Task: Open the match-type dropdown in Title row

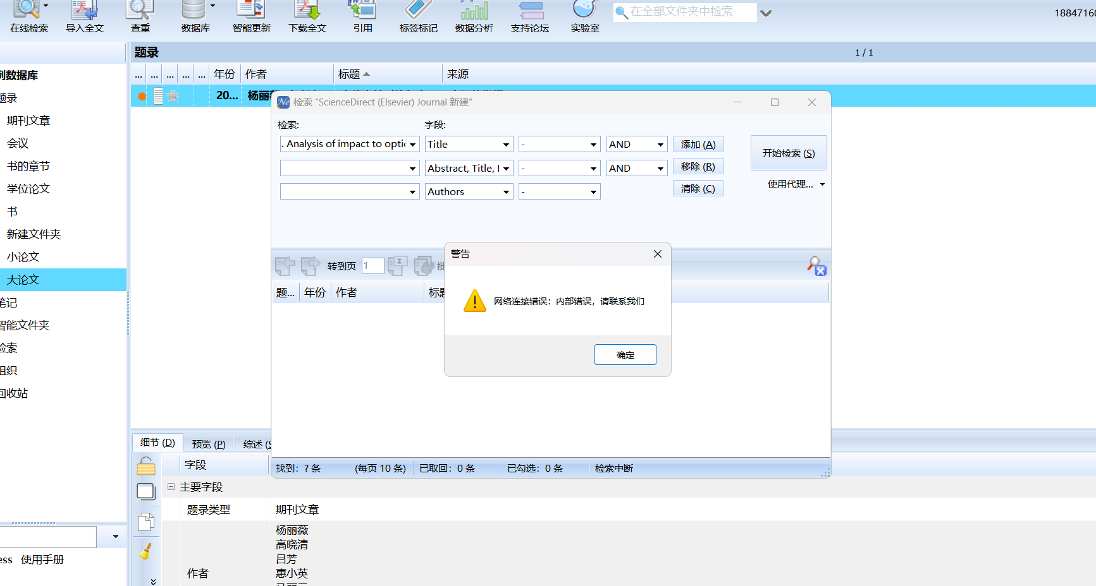Action: (593, 145)
